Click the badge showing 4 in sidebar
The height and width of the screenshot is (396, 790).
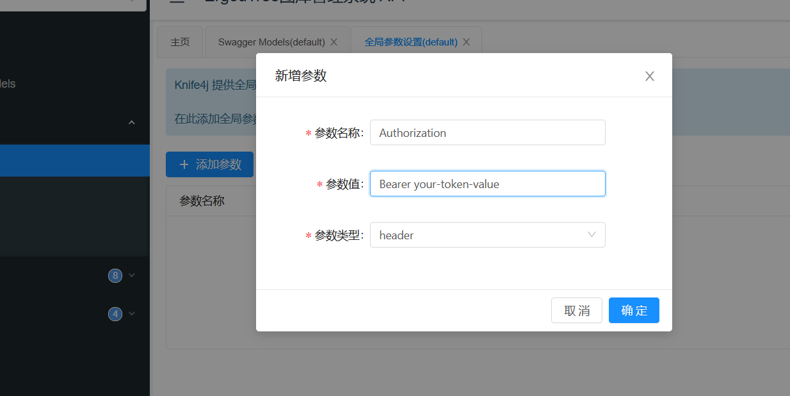click(x=115, y=314)
